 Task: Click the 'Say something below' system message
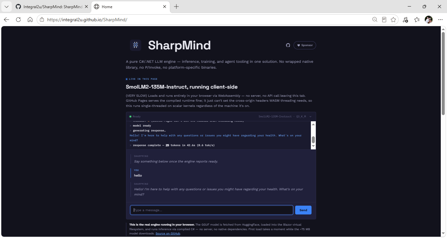[176, 161]
